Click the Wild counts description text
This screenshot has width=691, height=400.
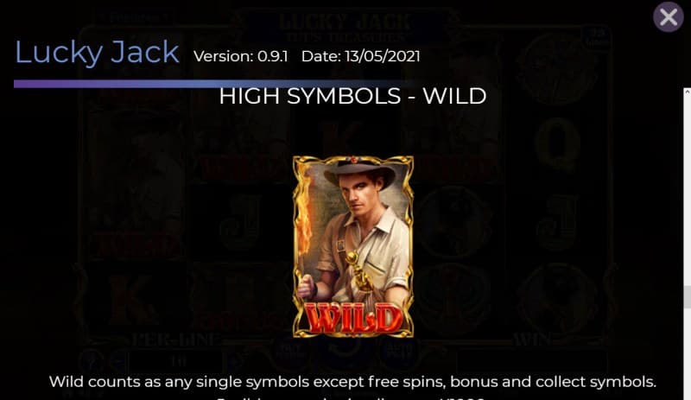[352, 382]
